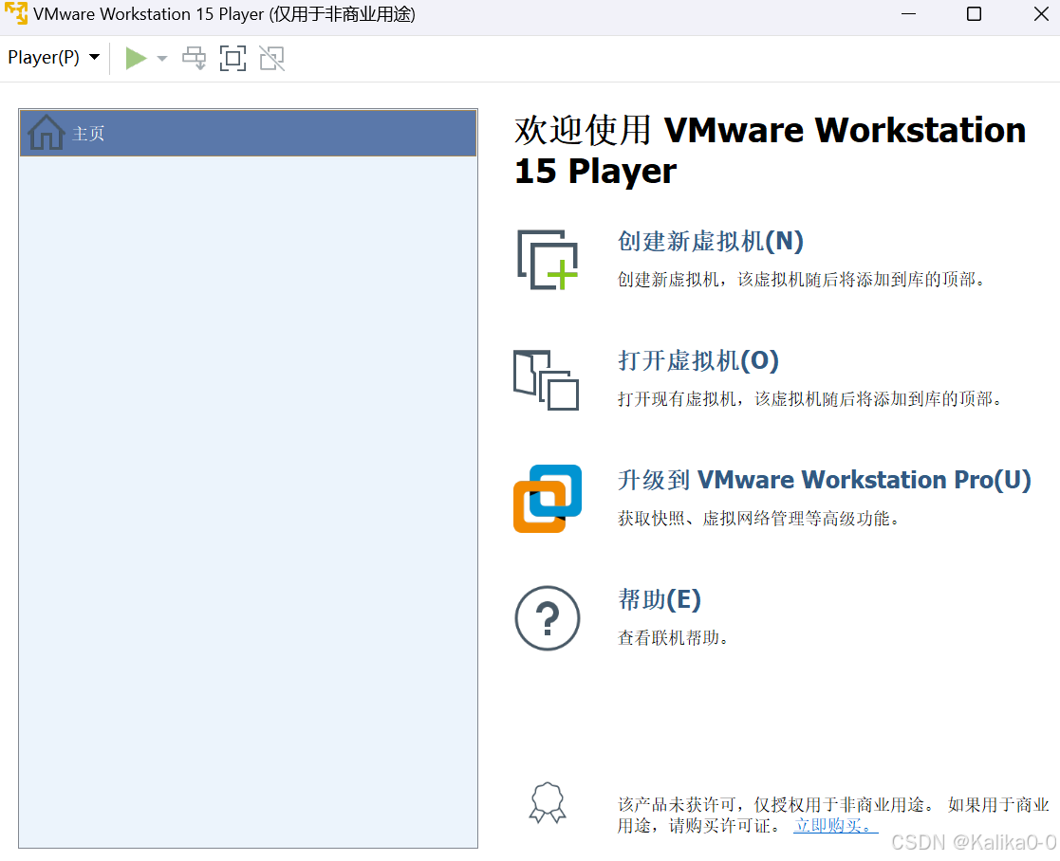The height and width of the screenshot is (861, 1060).
Task: Click the question mark help icon
Action: point(548,618)
